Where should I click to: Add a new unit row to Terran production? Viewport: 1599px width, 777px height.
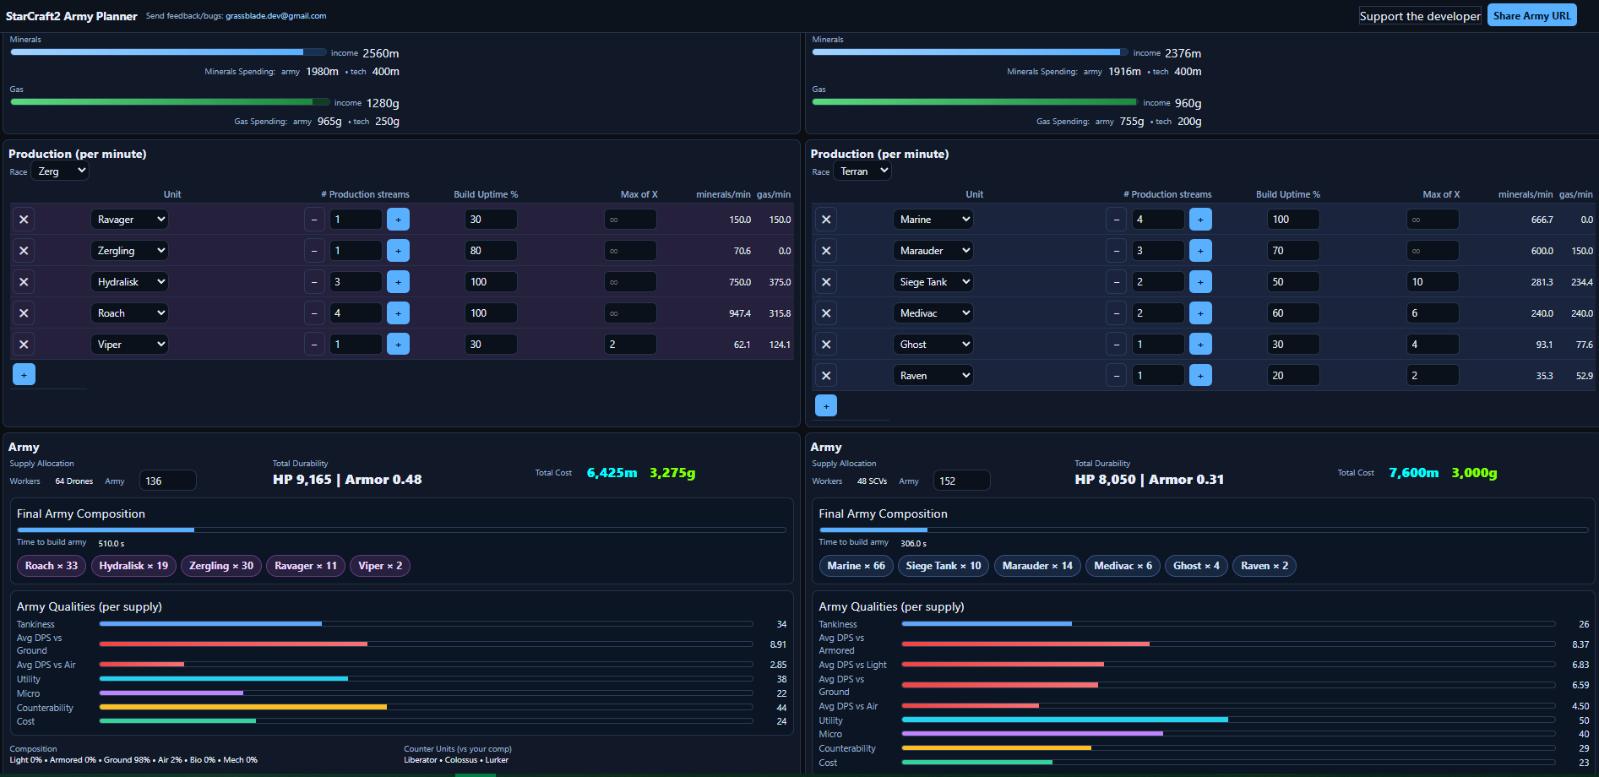(825, 405)
